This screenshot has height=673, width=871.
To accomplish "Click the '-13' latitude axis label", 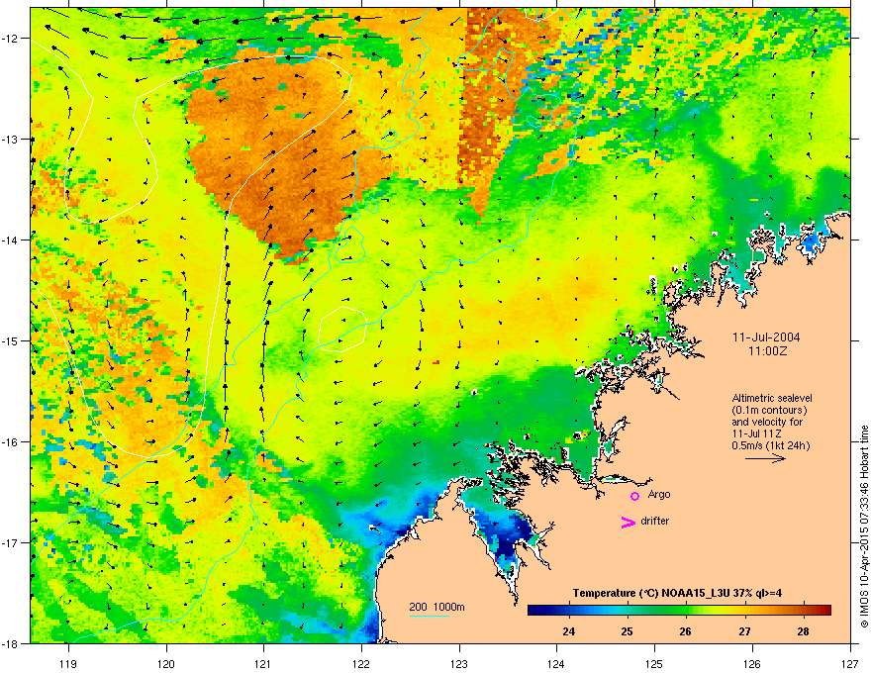I will pos(10,140).
